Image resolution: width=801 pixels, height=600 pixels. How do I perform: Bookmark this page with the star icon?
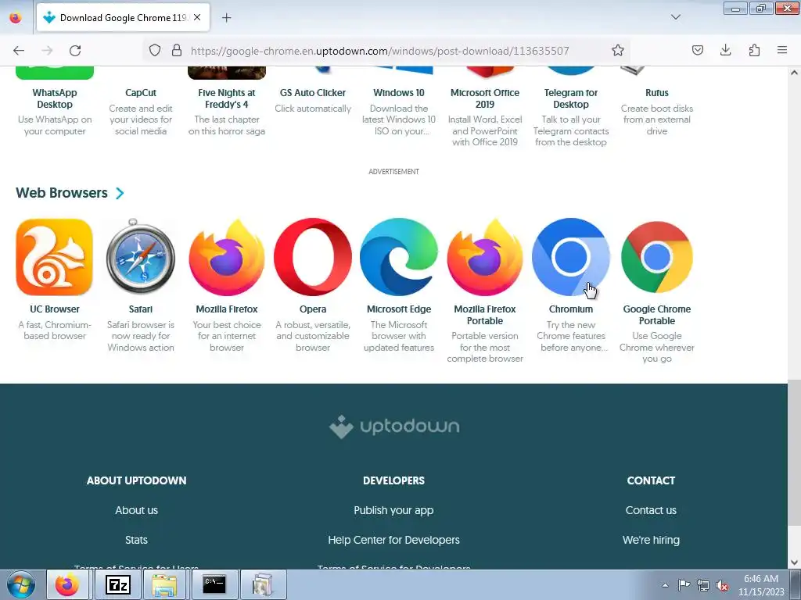tap(618, 51)
